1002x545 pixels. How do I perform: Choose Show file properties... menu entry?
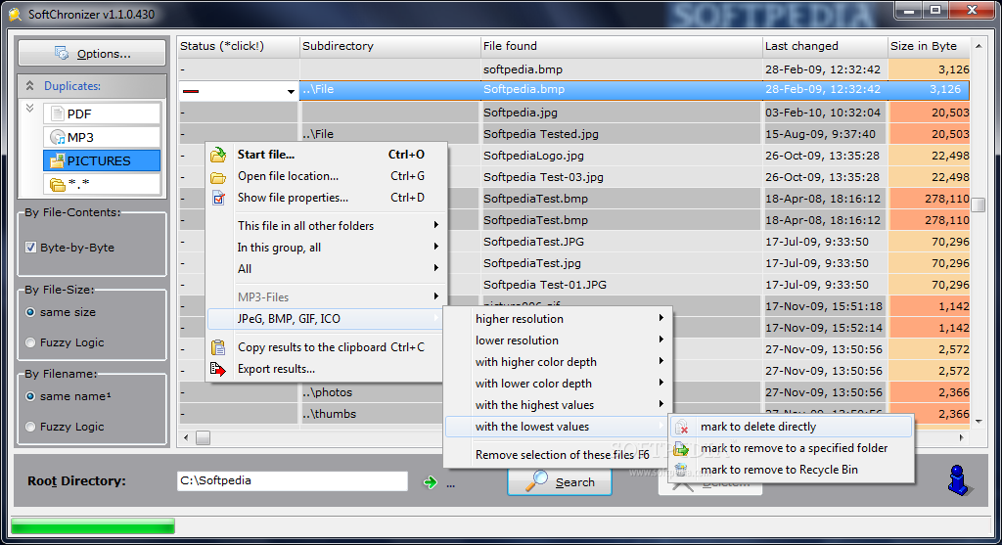point(327,198)
